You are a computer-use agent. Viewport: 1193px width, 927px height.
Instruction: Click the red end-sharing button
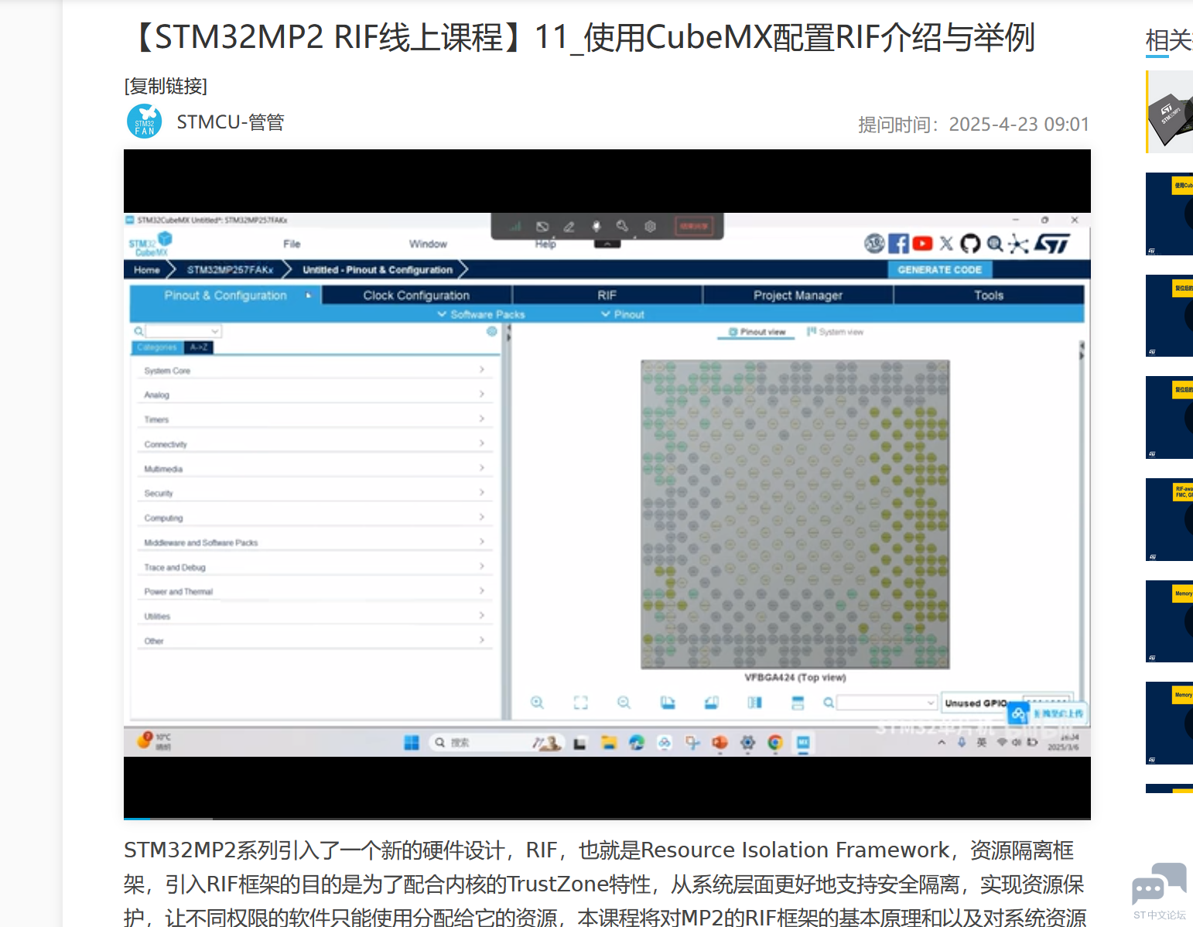click(x=694, y=226)
